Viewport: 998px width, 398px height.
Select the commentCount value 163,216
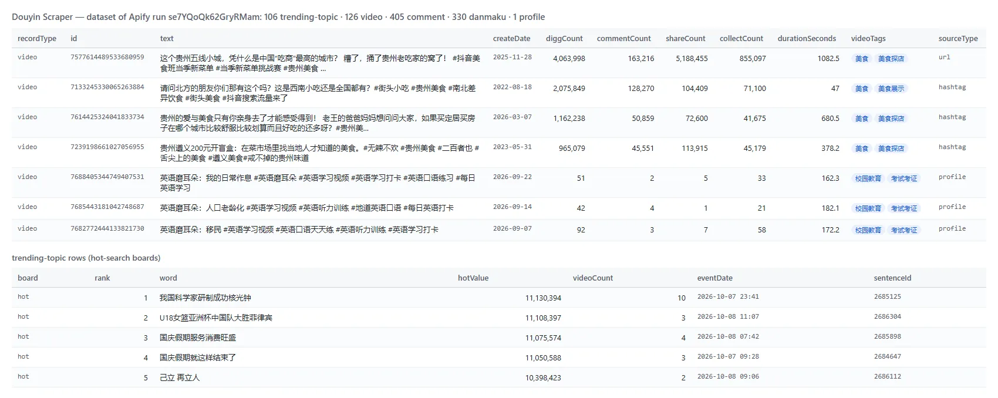[x=640, y=59]
